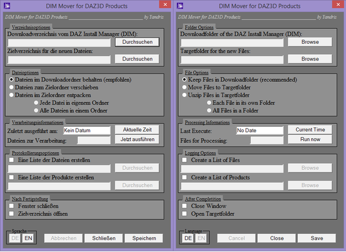Click Durchsuchen for the Zielverzeichnis
Viewport: 346px width, 252px height.
137,59
